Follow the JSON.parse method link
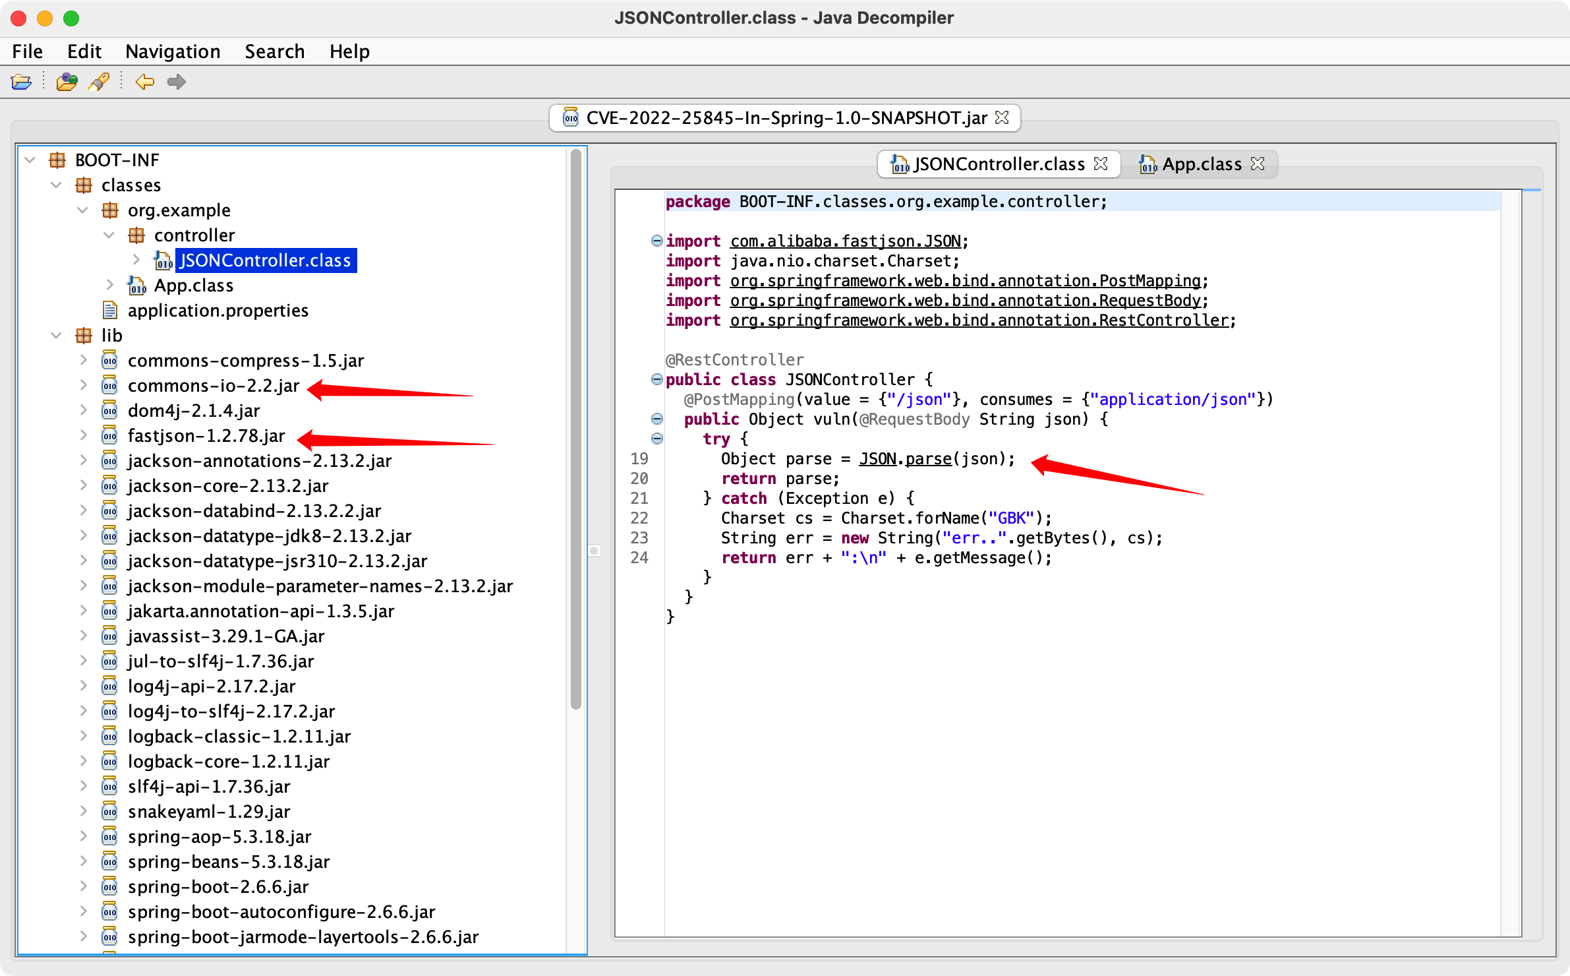Screen dimensions: 1570x976 (x=928, y=458)
